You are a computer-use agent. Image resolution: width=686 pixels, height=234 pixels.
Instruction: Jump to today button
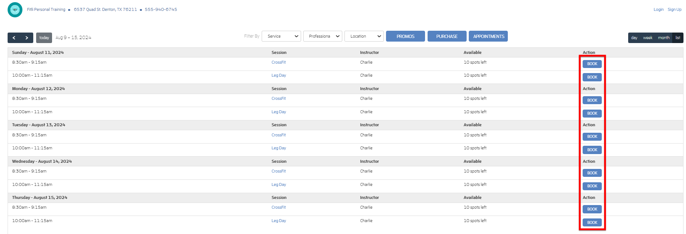tap(44, 38)
